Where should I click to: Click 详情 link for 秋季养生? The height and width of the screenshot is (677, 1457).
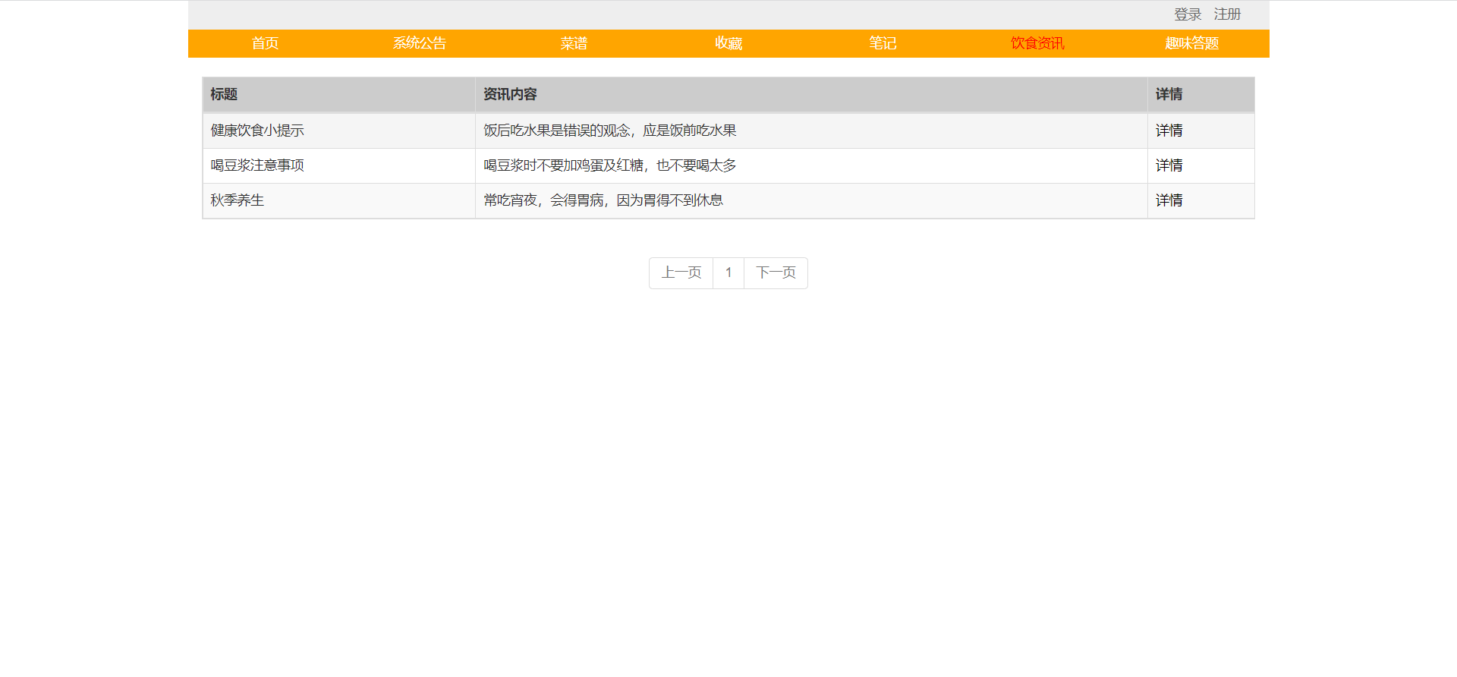(1169, 200)
